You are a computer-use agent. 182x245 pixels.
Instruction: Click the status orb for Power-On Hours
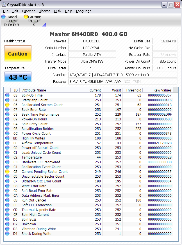[x=7, y=119]
